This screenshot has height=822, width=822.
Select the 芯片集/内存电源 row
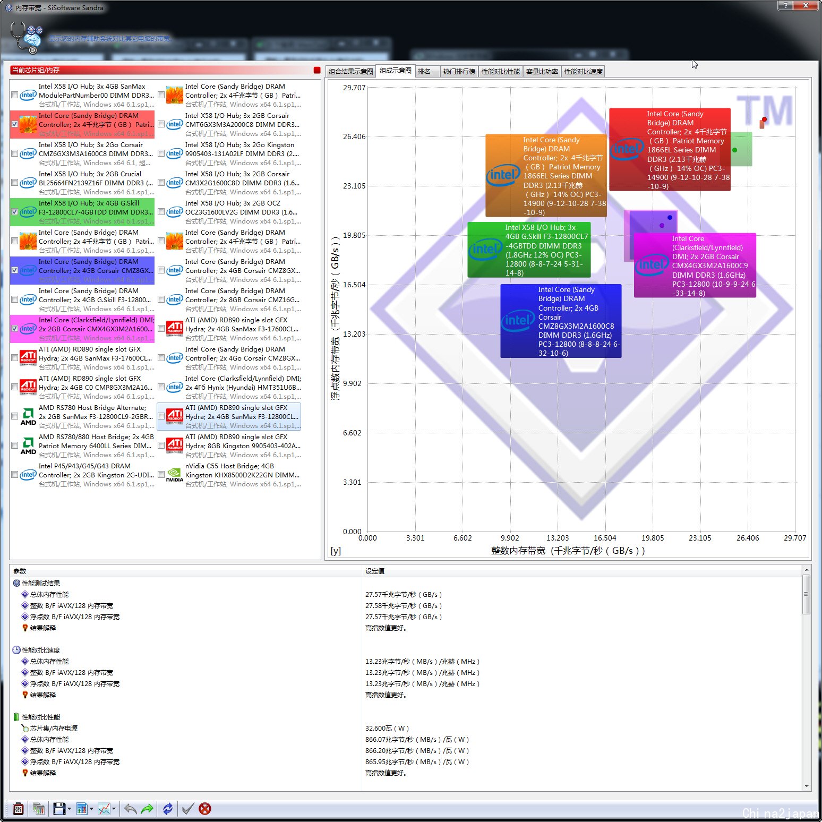pyautogui.click(x=54, y=728)
